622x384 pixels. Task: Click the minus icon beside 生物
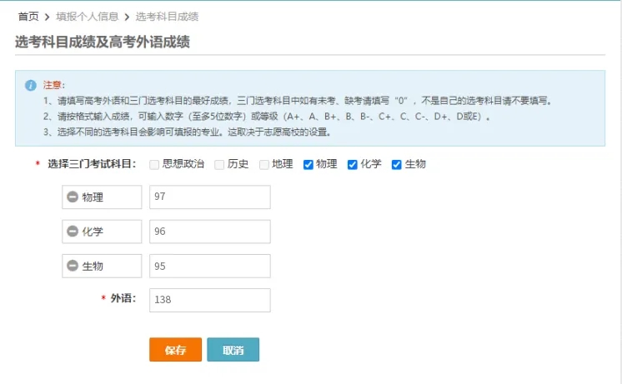coord(73,267)
